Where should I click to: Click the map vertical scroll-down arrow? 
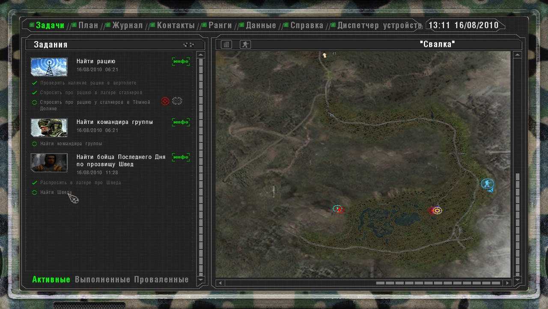point(518,280)
